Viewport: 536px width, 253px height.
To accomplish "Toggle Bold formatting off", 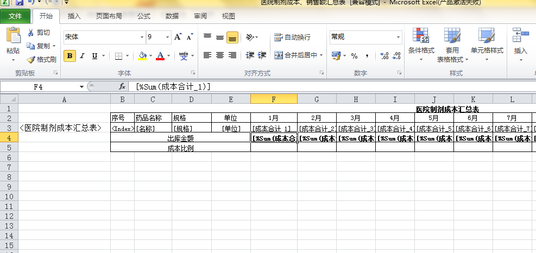I will [70, 55].
